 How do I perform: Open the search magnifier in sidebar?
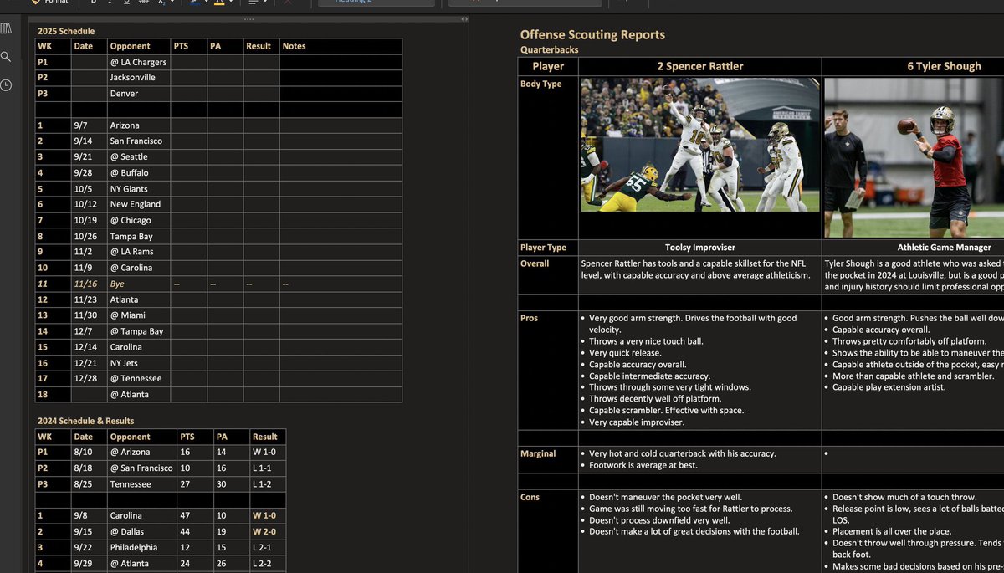[x=7, y=57]
